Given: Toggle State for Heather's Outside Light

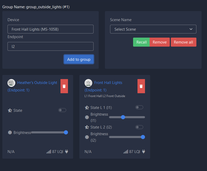Looking at the screenshot, I should coord(62,110).
